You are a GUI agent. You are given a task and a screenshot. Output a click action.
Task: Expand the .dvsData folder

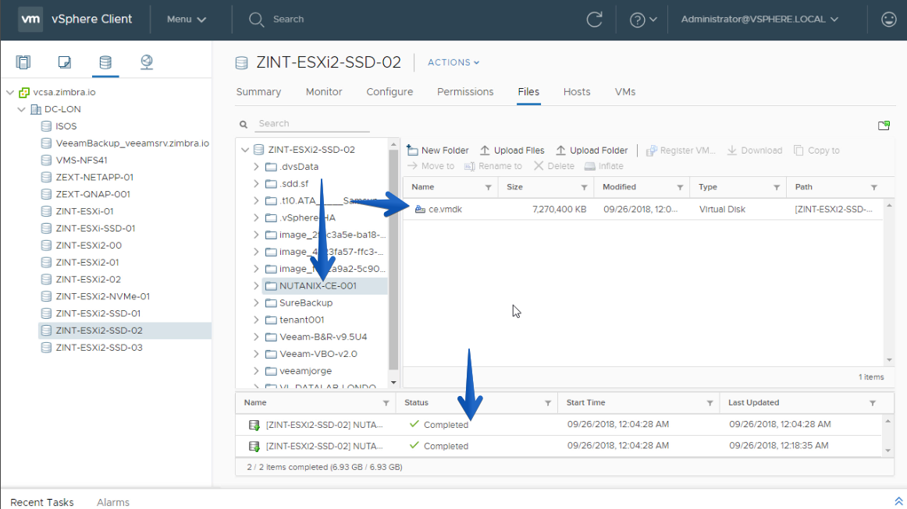(256, 166)
